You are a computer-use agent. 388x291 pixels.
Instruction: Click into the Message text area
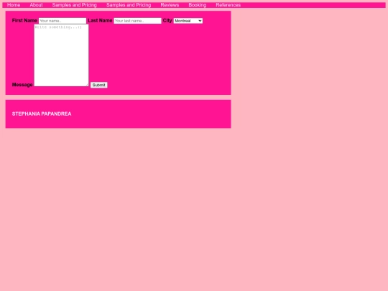click(x=61, y=55)
